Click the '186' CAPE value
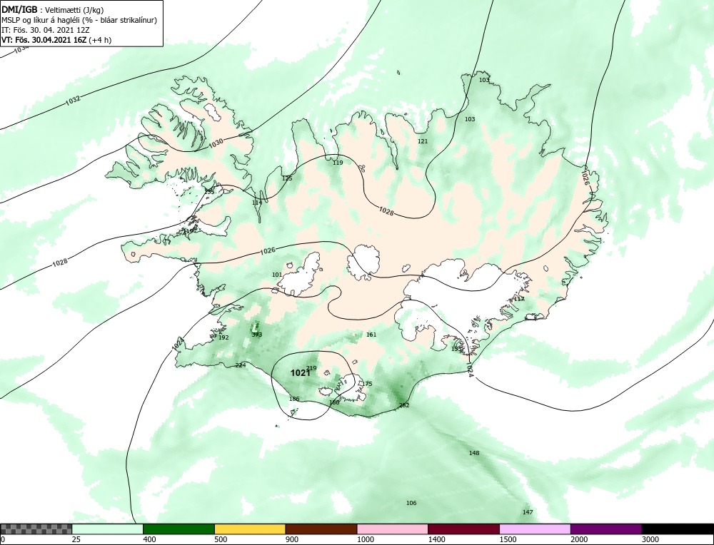Viewport: 714px width, 545px height. tap(294, 399)
